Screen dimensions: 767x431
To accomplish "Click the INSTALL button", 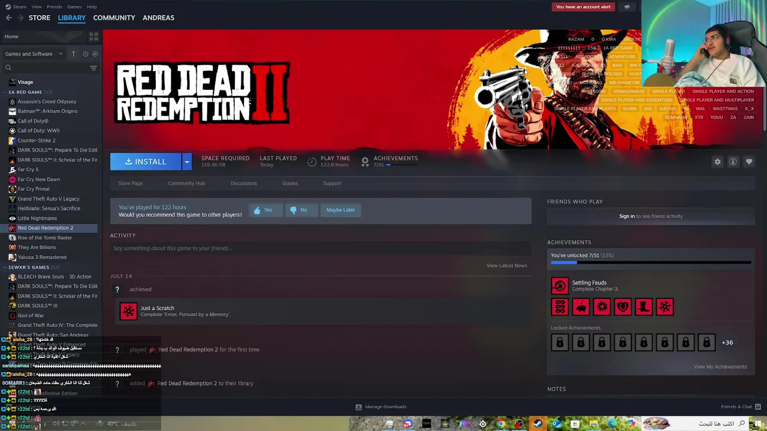I will pyautogui.click(x=146, y=162).
